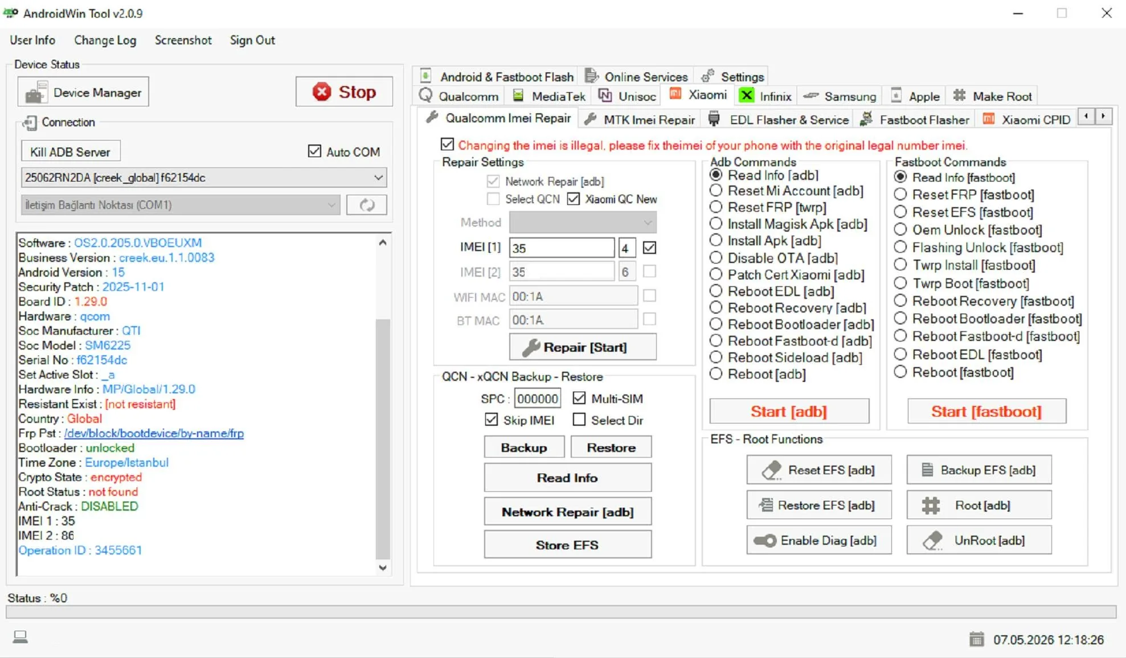Screen dimensions: 1126x658
Task: Click the computer icon at bottom left
Action: click(x=21, y=636)
